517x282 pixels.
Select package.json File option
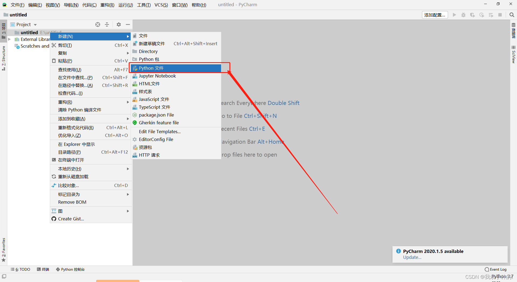click(176, 115)
